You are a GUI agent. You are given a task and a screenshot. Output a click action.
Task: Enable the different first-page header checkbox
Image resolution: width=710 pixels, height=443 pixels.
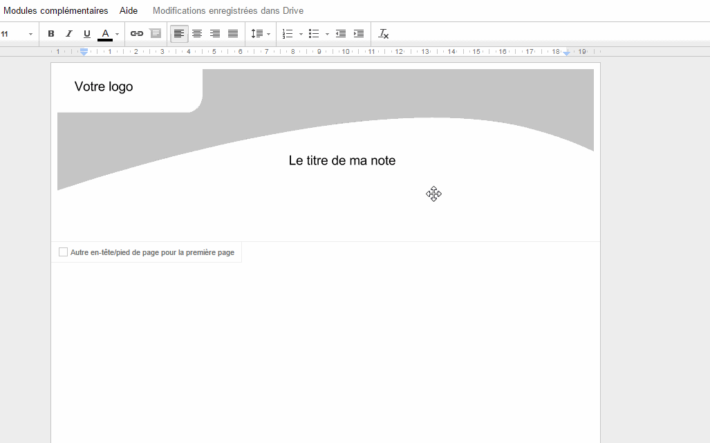(63, 252)
